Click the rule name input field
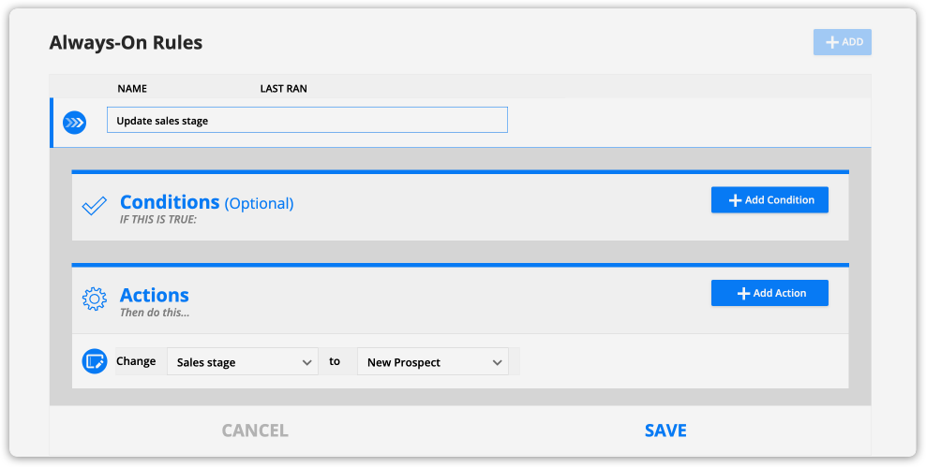926x467 pixels. 307,120
